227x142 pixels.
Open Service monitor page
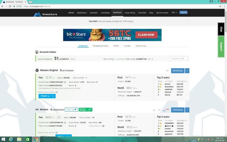point(162,13)
